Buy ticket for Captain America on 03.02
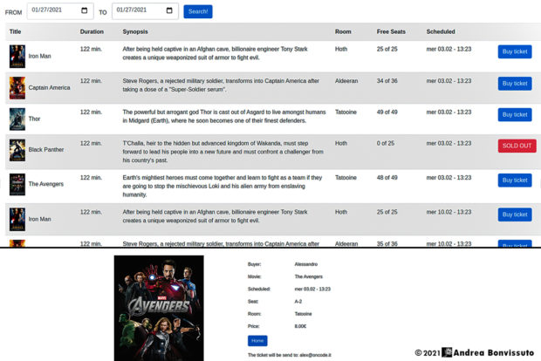This screenshot has height=361, width=541. 515,84
